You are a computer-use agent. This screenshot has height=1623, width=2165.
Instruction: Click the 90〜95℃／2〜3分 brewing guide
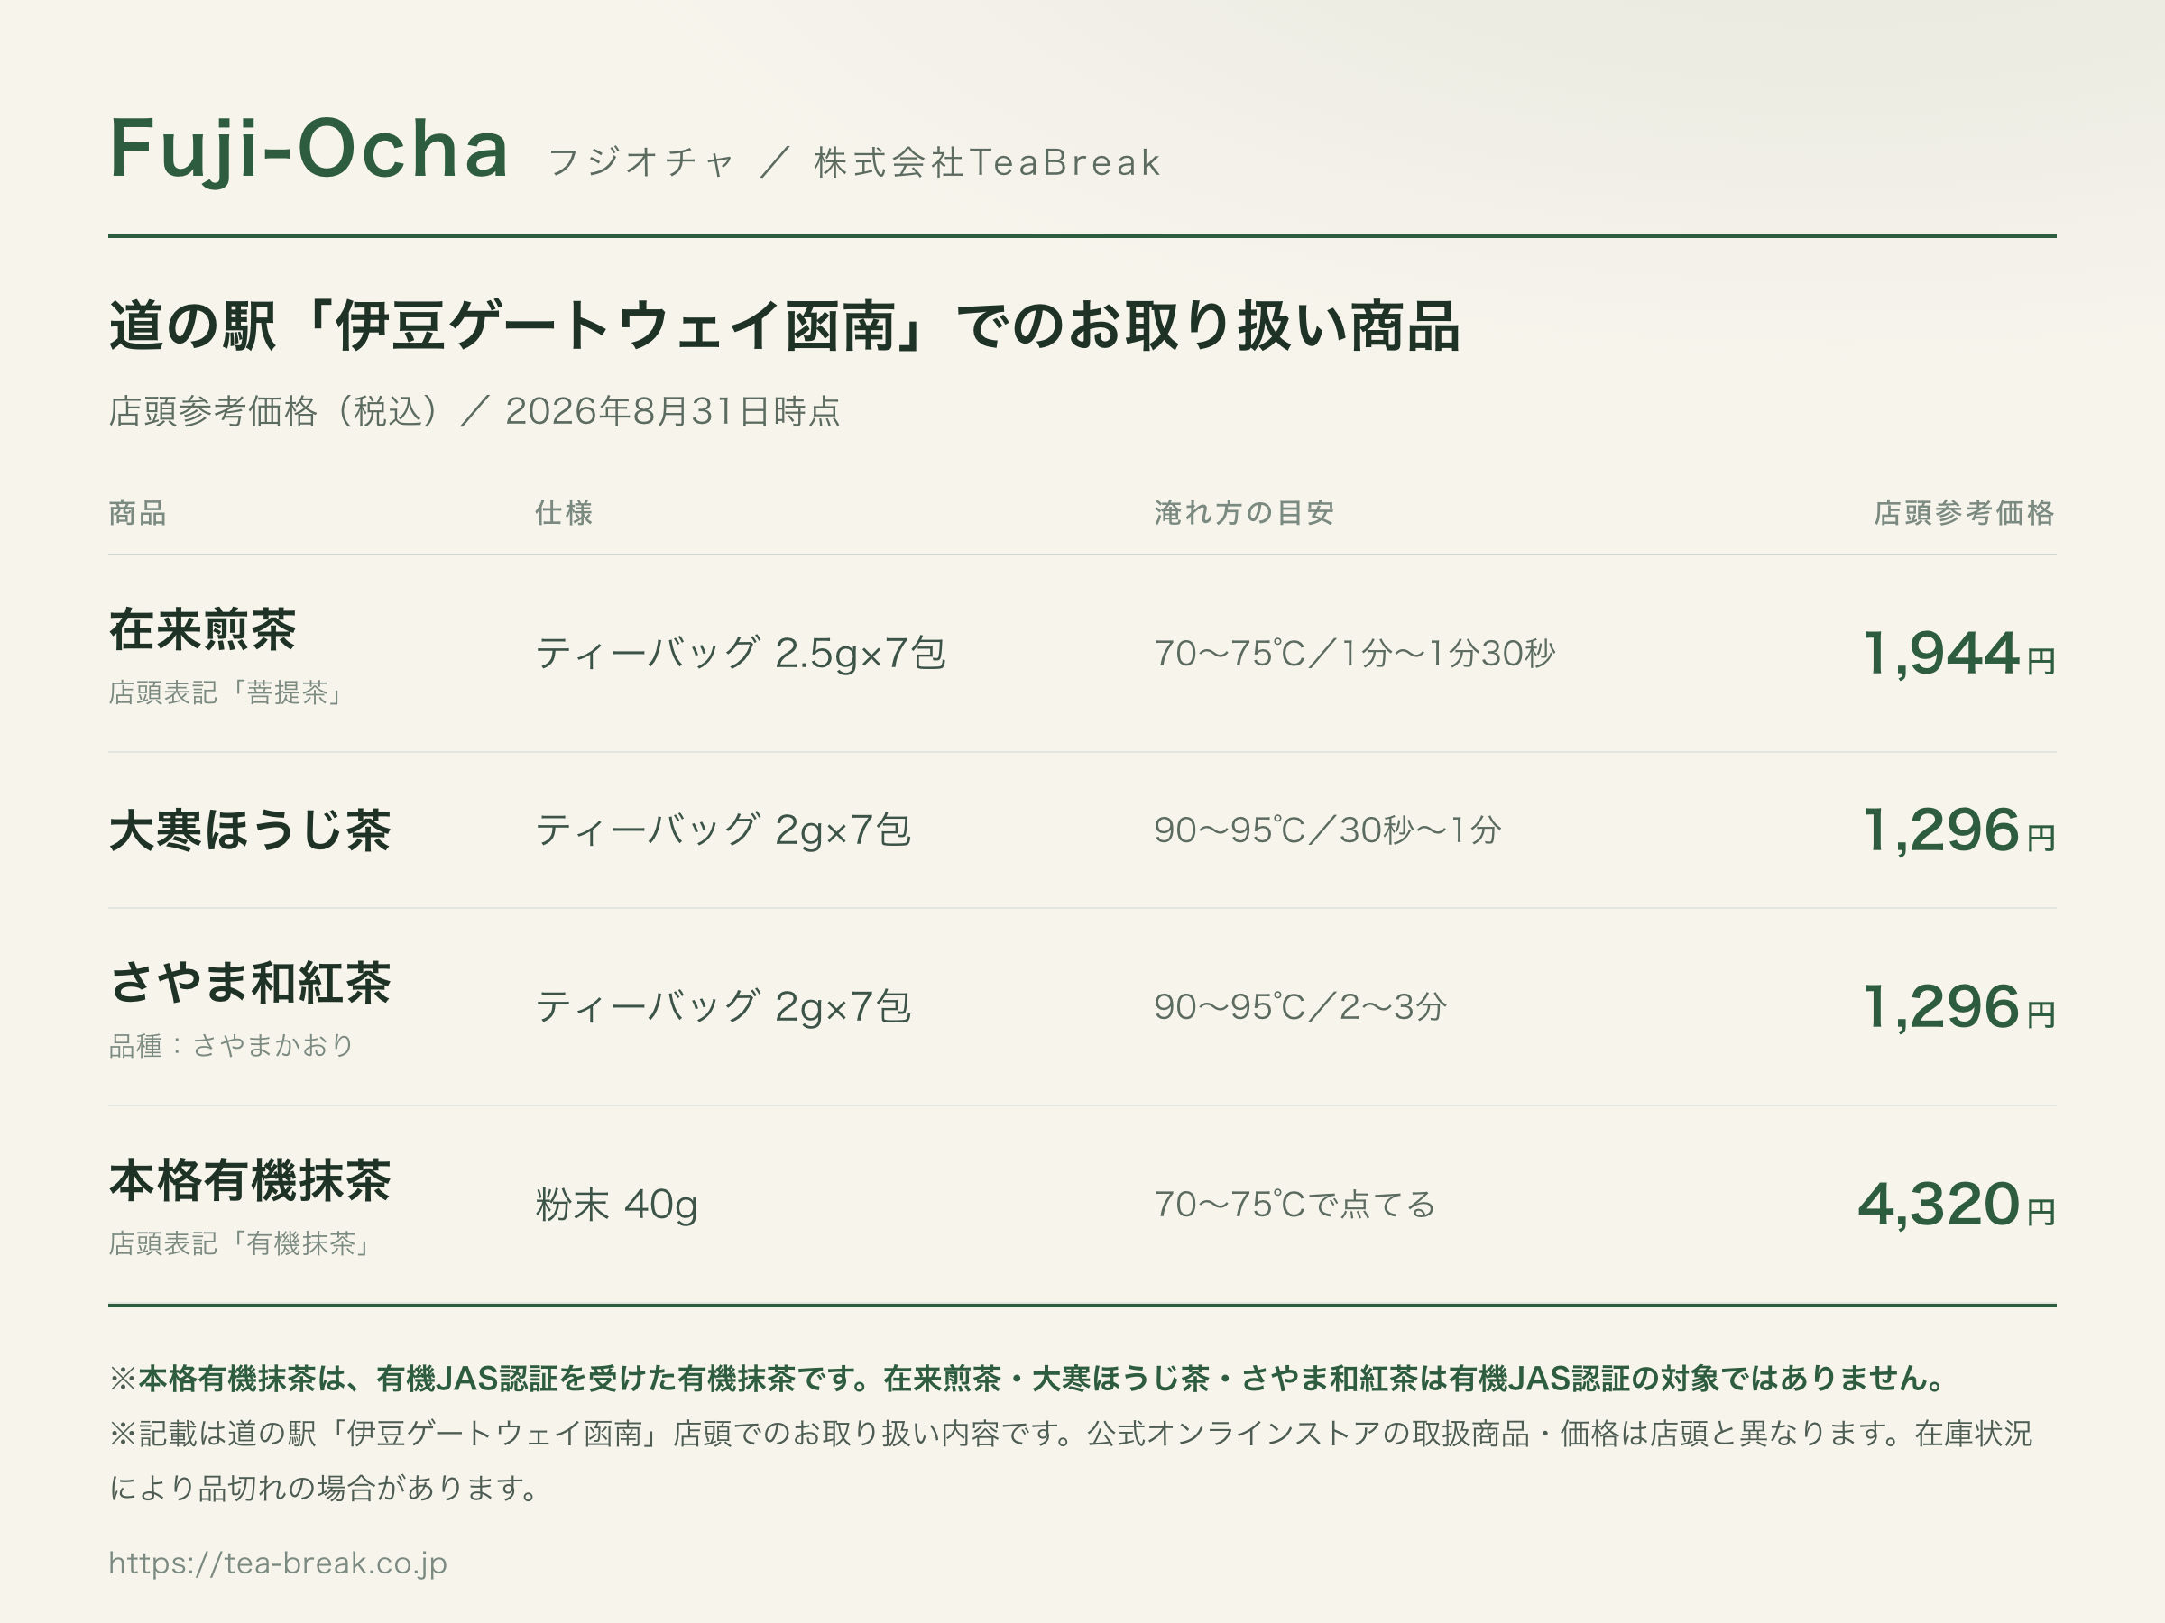coord(1301,1006)
